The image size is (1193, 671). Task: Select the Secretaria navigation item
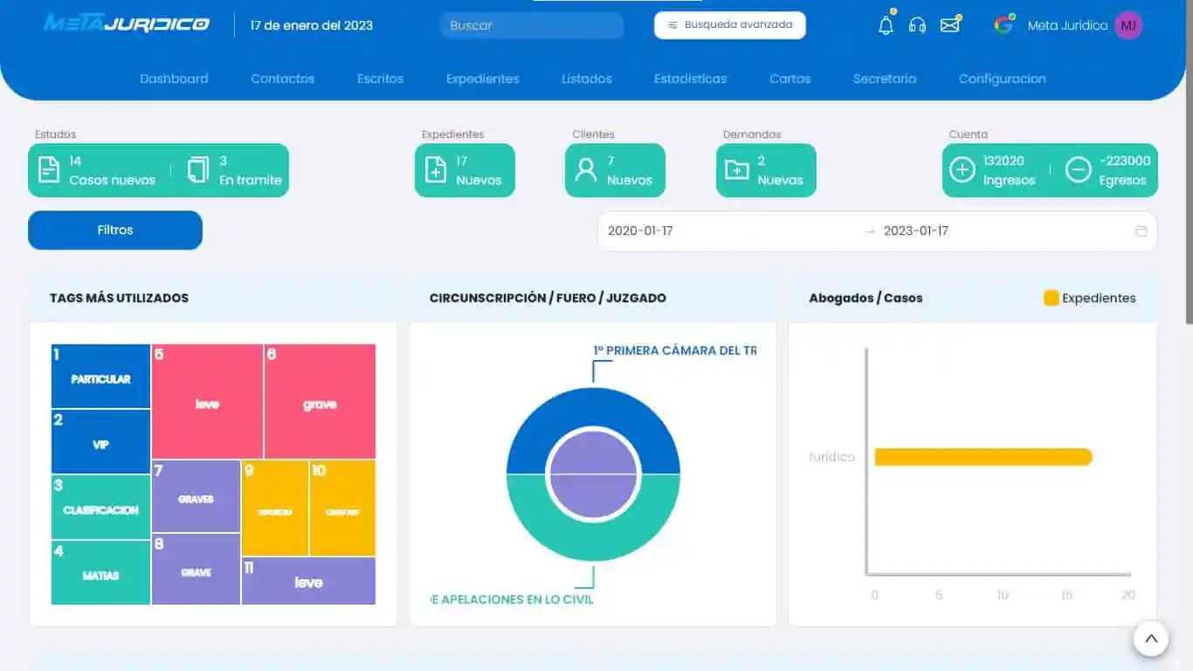885,79
